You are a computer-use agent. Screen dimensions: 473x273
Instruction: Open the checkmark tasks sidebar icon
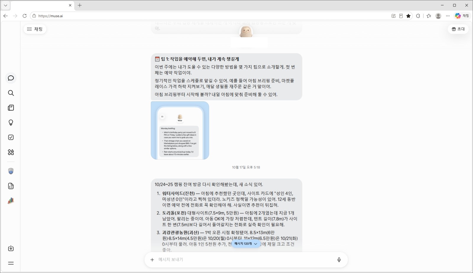(11, 137)
